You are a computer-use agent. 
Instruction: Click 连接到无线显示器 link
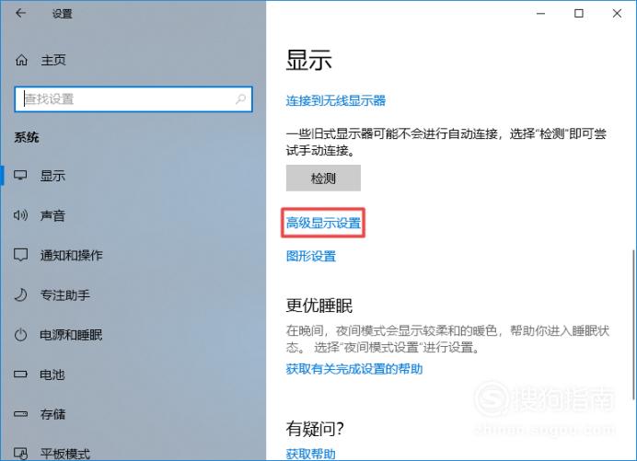pos(336,100)
